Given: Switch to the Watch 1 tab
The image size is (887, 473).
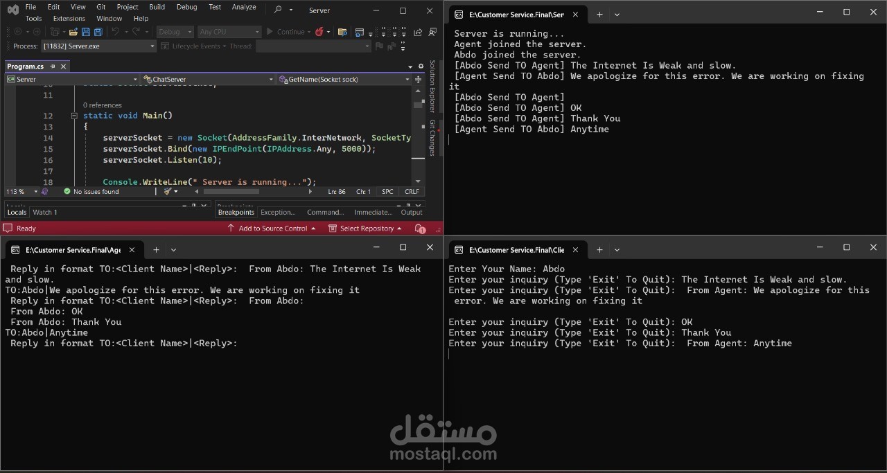Looking at the screenshot, I should point(45,213).
